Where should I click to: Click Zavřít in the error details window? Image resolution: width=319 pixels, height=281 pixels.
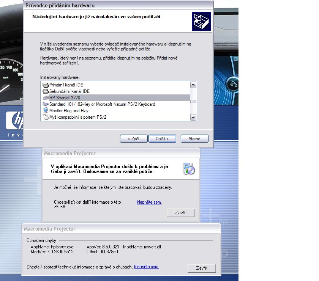point(202,268)
